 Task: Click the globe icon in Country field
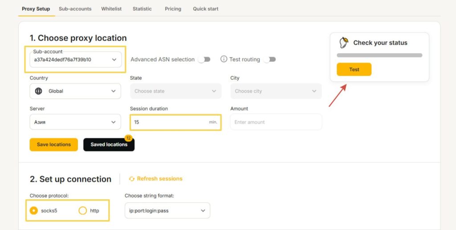[39, 91]
